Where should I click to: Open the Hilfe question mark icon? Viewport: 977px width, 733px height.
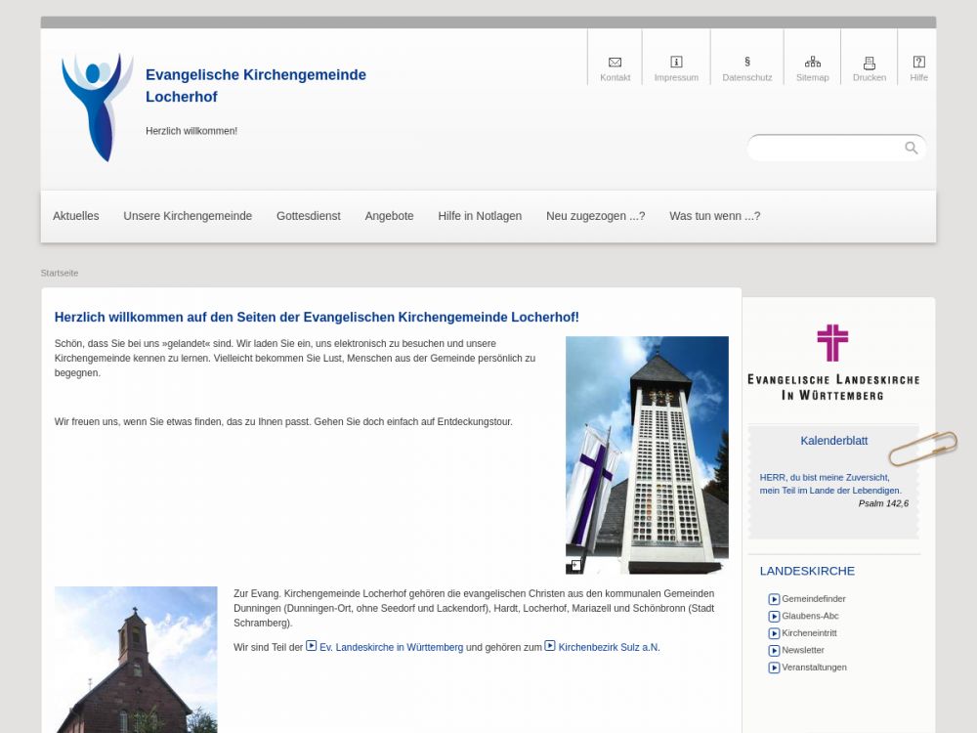click(918, 63)
